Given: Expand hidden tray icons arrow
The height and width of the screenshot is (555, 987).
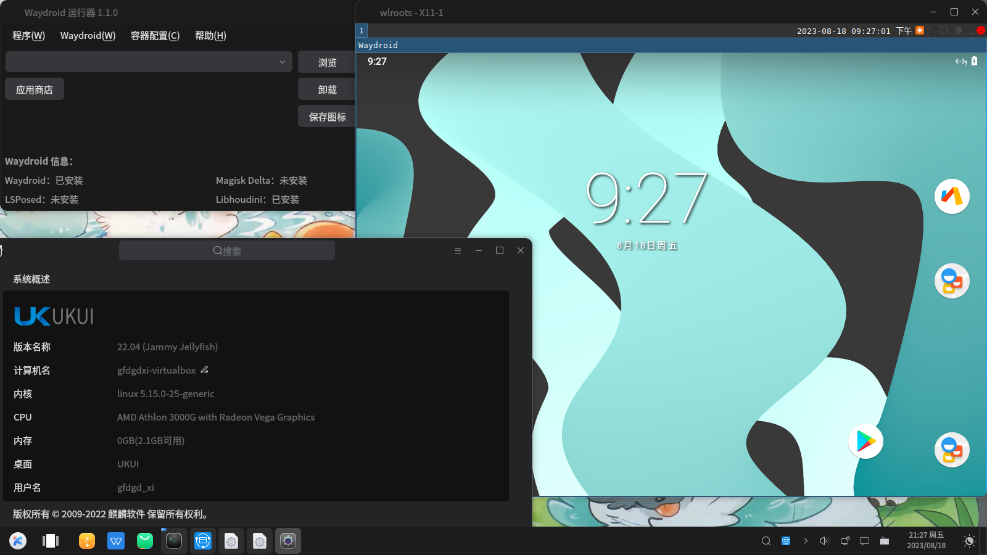Looking at the screenshot, I should (806, 541).
